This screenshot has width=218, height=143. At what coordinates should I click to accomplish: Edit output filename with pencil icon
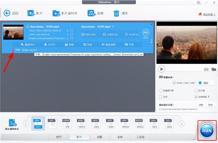tap(113, 27)
